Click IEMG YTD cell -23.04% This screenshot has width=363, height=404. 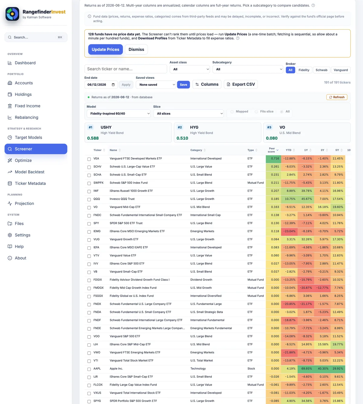pyautogui.click(x=289, y=231)
